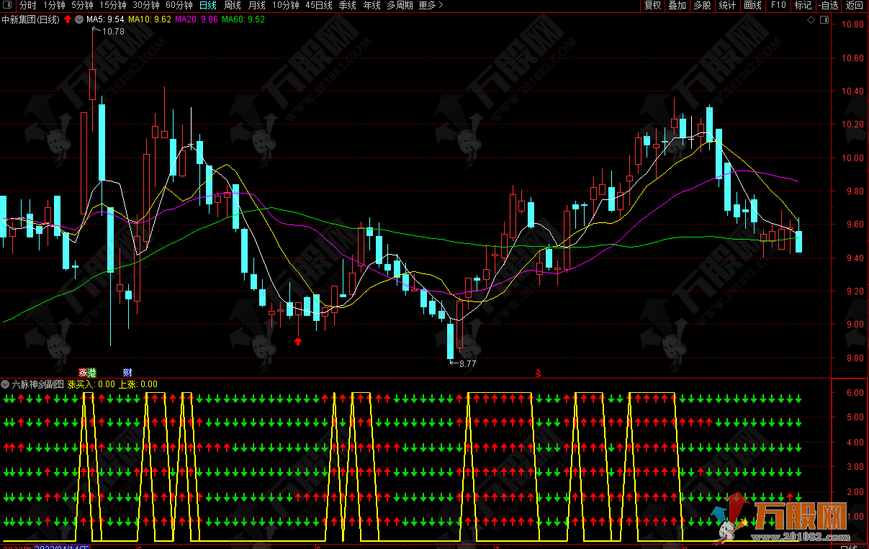
Task: Click the small window icon before 分时
Action: coord(8,5)
